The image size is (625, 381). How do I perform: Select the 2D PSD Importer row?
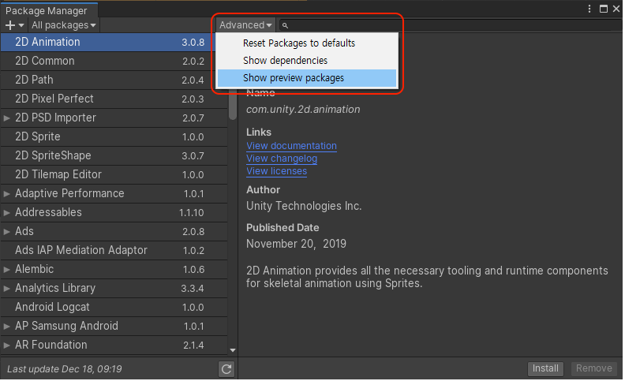114,118
